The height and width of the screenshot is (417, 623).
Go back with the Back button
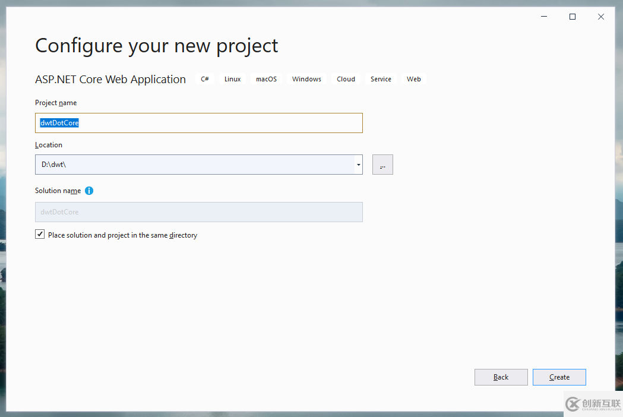(501, 377)
